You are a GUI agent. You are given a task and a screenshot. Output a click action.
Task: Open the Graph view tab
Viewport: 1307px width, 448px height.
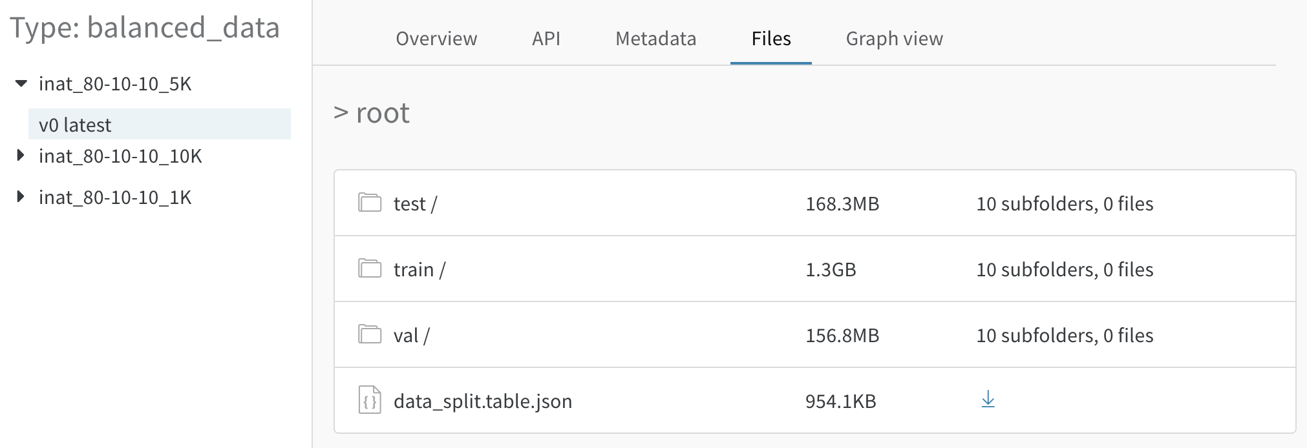pyautogui.click(x=894, y=39)
